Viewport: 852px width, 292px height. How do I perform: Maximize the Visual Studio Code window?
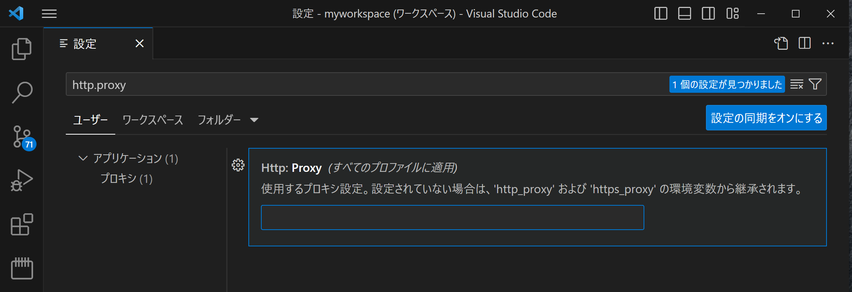pos(796,14)
